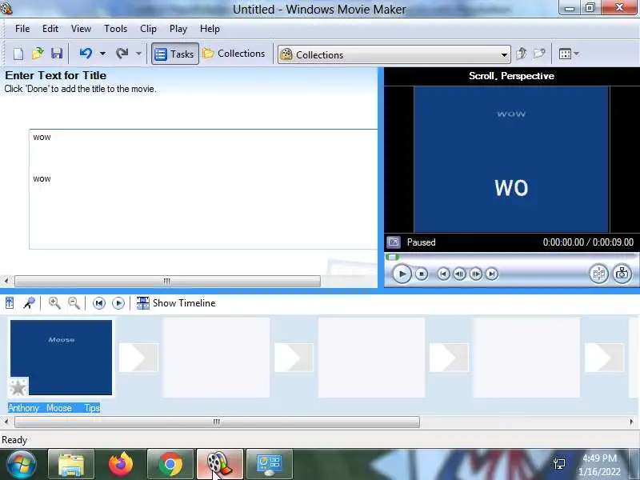Open the Clip menu
Screen dimensions: 640x480
(x=148, y=29)
